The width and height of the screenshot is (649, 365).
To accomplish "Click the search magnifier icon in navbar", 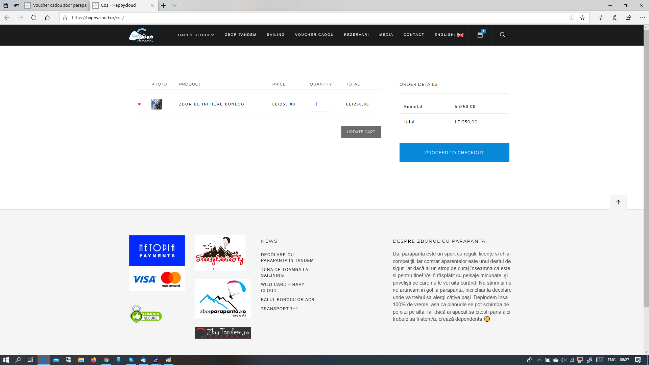I will 503,35.
